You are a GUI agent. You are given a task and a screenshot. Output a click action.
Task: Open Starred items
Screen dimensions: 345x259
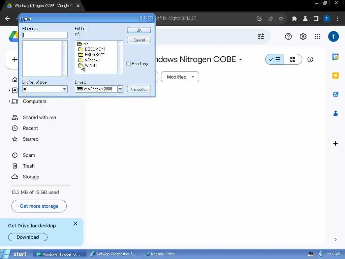tap(31, 139)
